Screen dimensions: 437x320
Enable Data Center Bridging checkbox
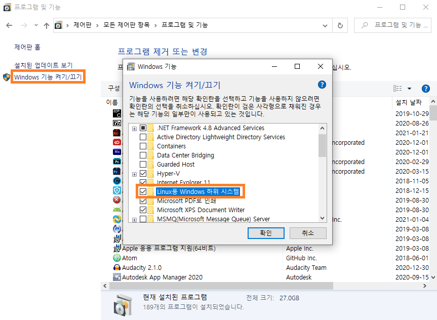(143, 155)
